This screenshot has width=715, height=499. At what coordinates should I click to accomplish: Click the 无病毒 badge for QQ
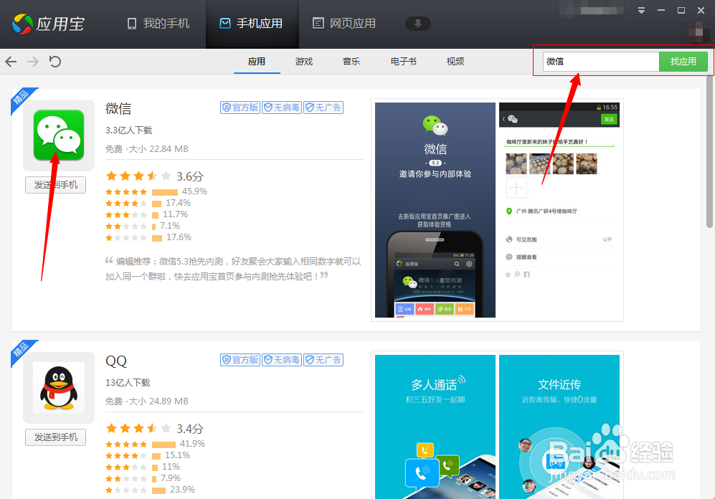tap(282, 360)
